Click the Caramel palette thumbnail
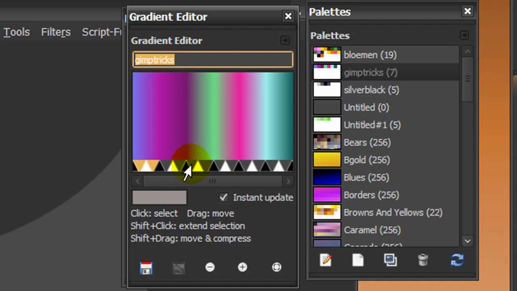The width and height of the screenshot is (517, 291). coord(327,230)
